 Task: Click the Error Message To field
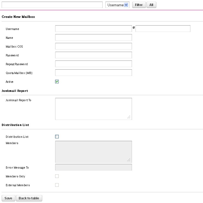(94, 167)
